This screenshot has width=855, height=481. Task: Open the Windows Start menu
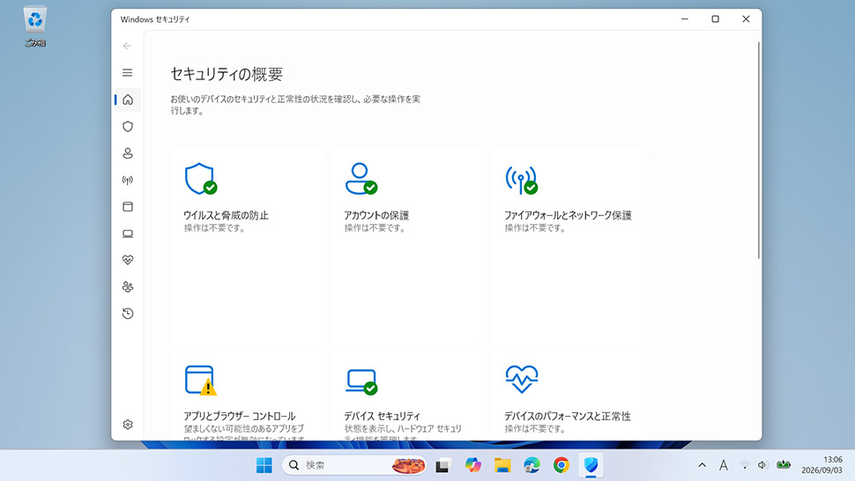(x=264, y=465)
